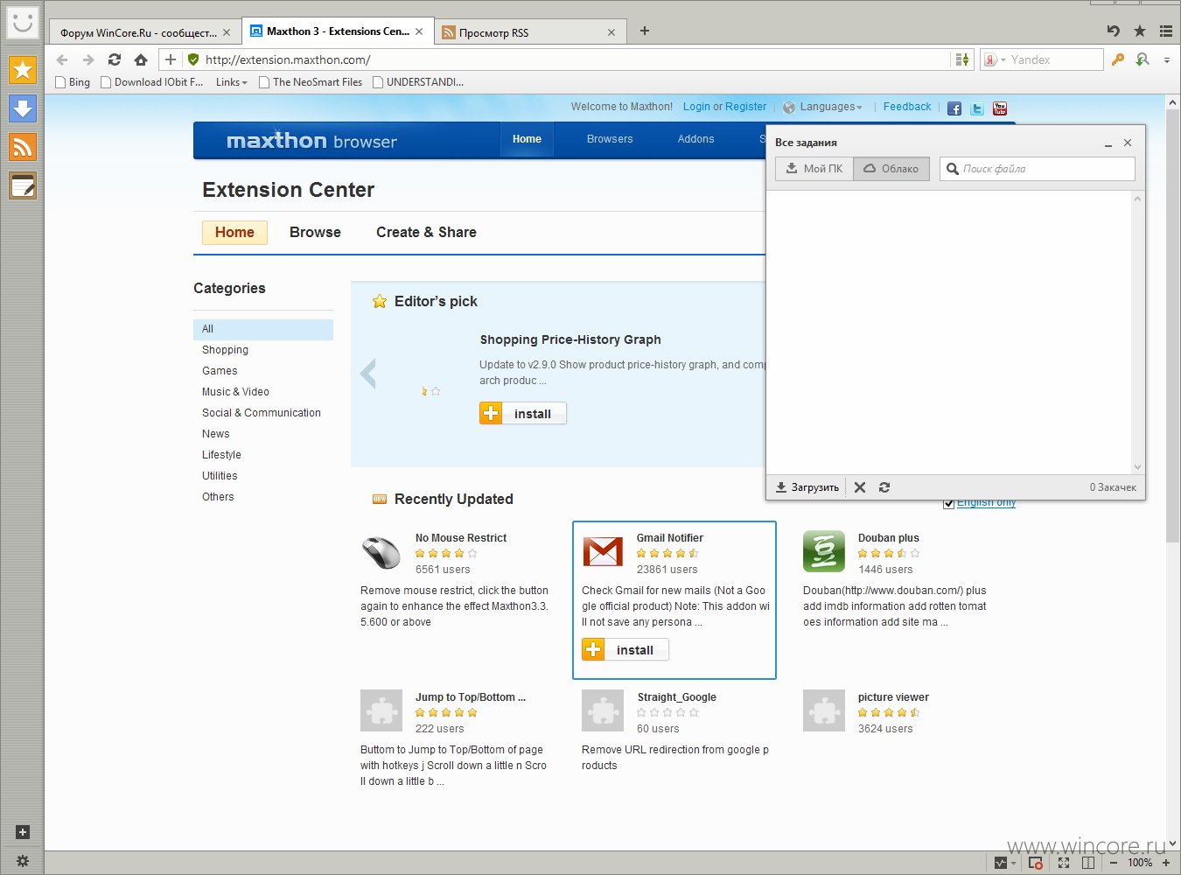Open the RSS feed reader sidebar icon
This screenshot has height=875, width=1181.
(x=23, y=147)
